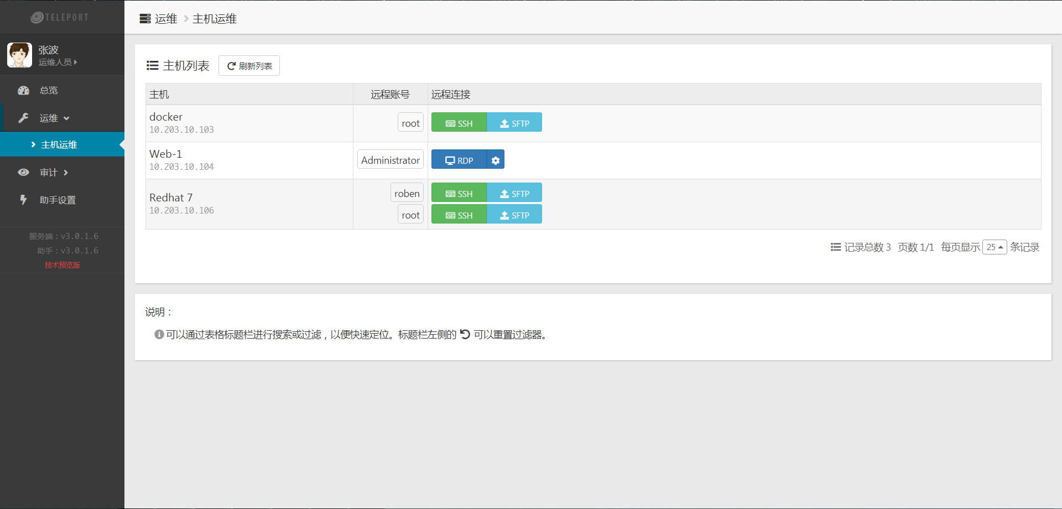Image resolution: width=1062 pixels, height=509 pixels.
Task: Click the 技术预览版 red label
Action: pos(63,265)
